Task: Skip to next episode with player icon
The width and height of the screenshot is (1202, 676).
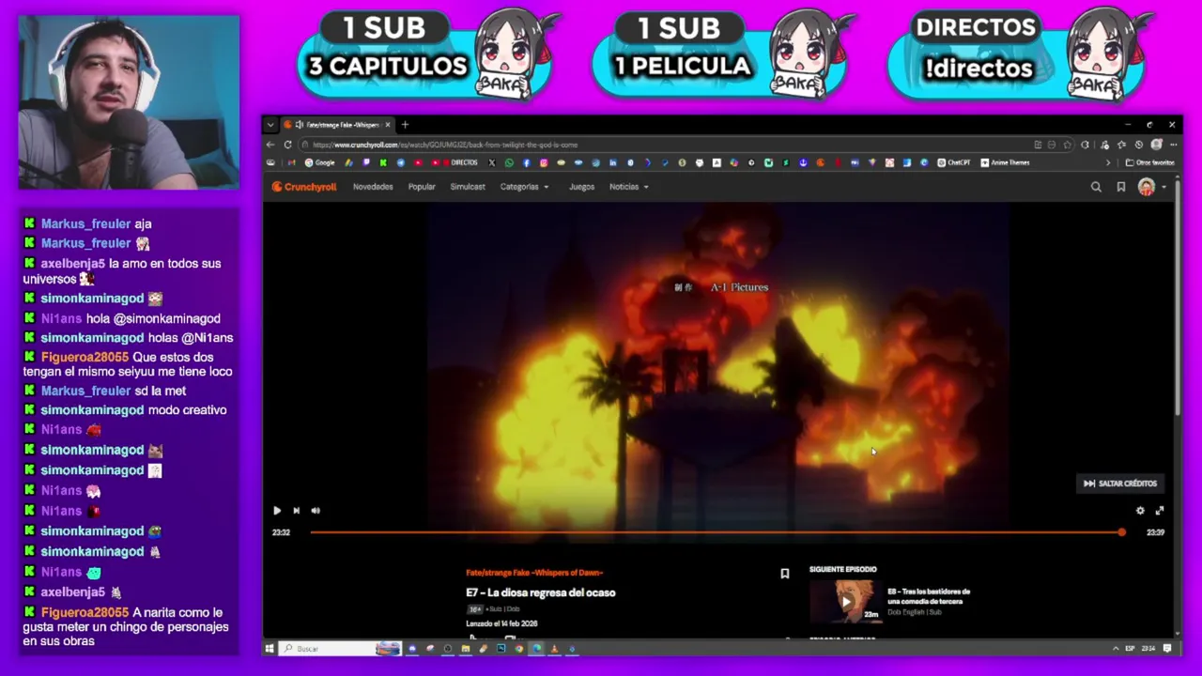Action: point(296,511)
